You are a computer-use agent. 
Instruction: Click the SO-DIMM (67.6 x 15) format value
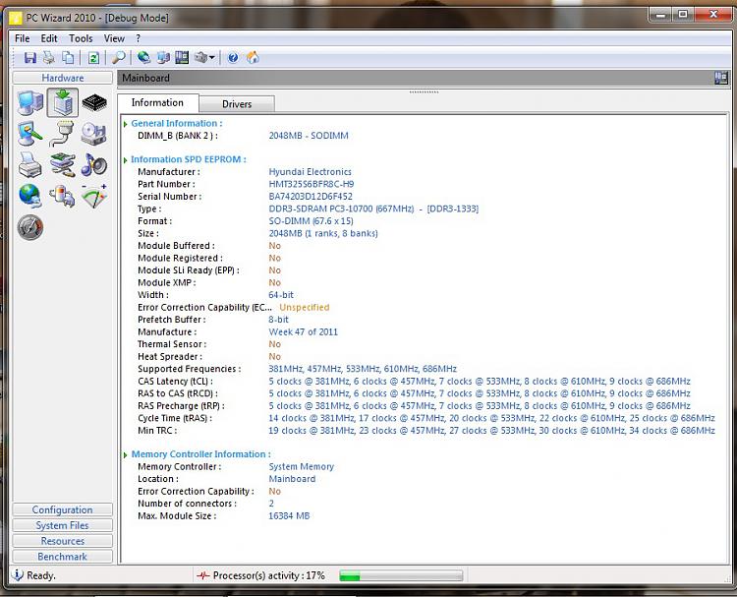(x=311, y=221)
